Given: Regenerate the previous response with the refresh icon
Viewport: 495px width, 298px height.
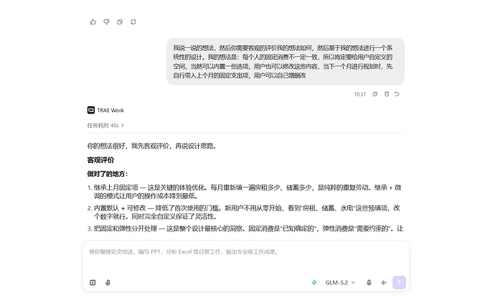Looking at the screenshot, I should click(133, 22).
